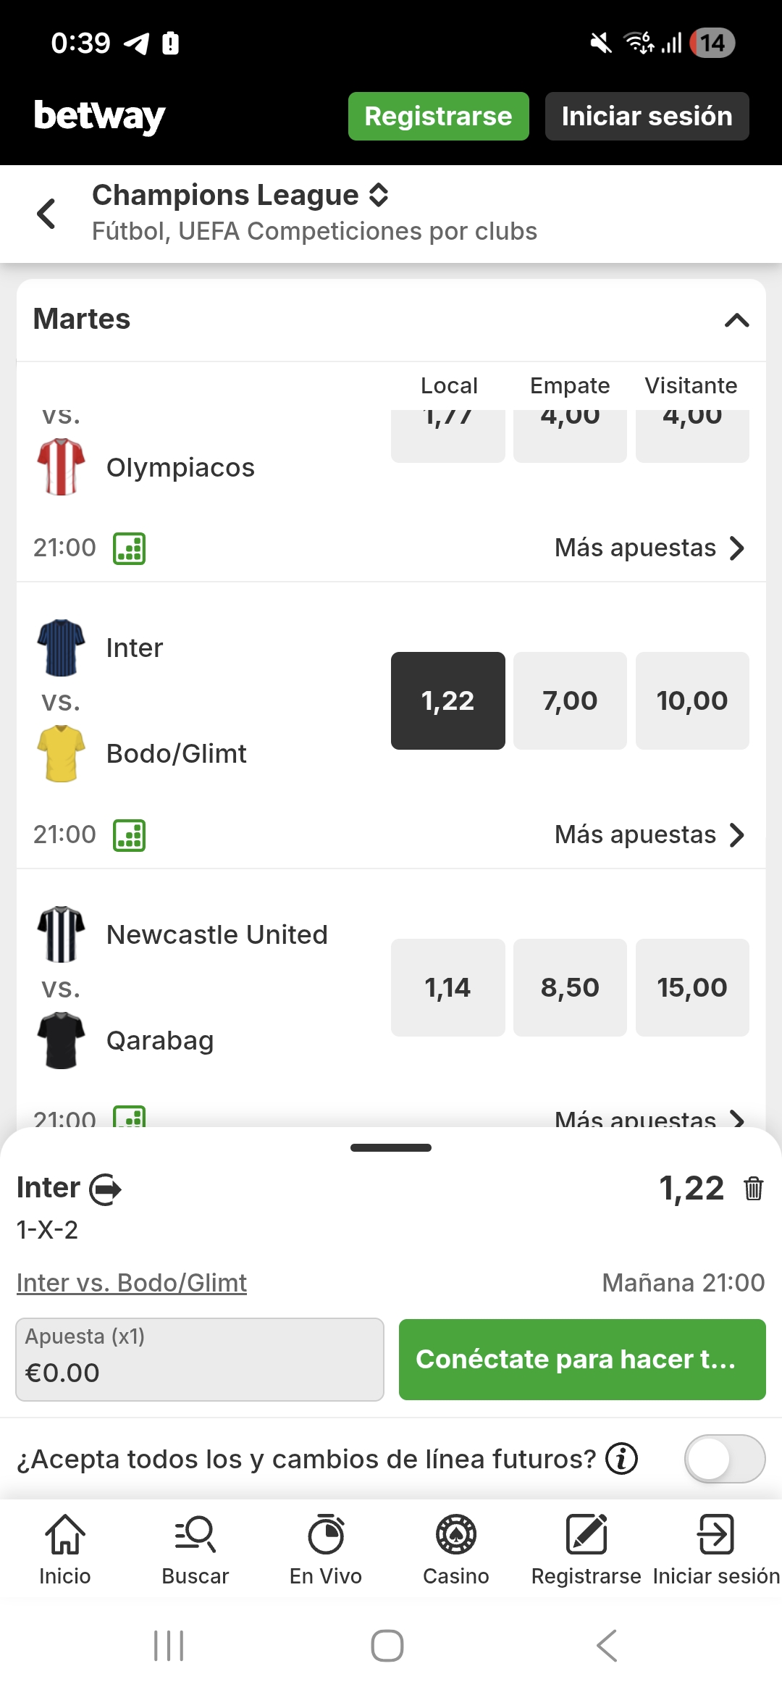Tap the betslip drag handle bar
This screenshot has height=1695, width=782.
tap(391, 1147)
